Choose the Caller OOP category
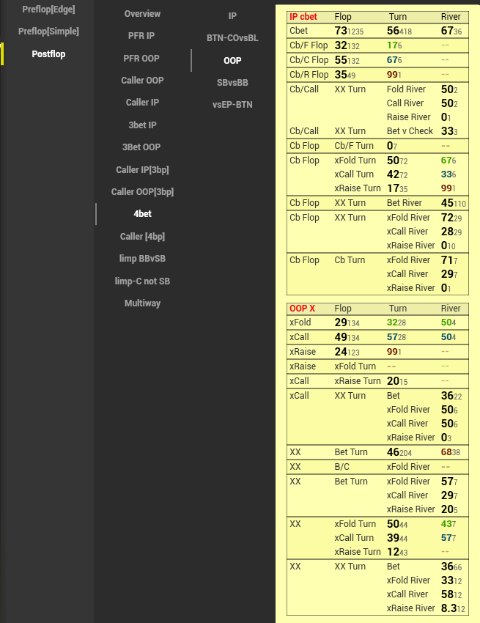 click(x=142, y=81)
